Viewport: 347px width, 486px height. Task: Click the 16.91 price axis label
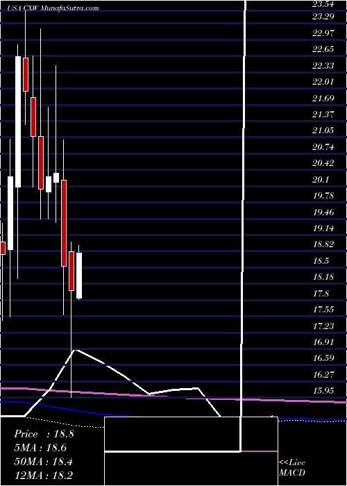tap(323, 342)
